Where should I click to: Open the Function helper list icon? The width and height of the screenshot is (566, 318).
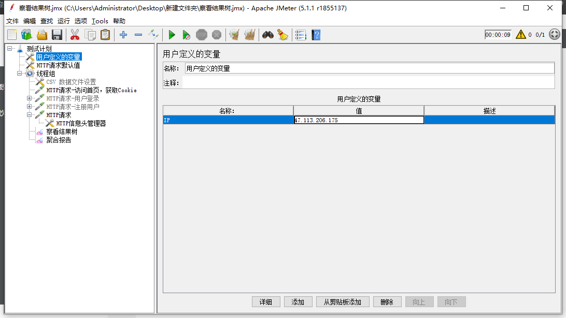point(301,35)
